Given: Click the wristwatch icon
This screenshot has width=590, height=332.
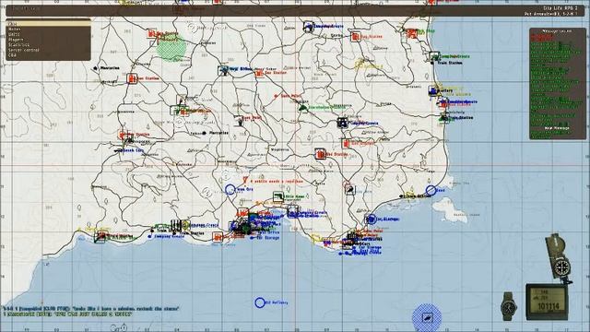Looking at the screenshot, I should tap(509, 306).
